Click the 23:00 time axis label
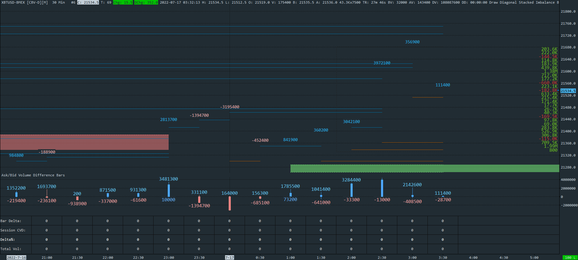 coord(169,258)
